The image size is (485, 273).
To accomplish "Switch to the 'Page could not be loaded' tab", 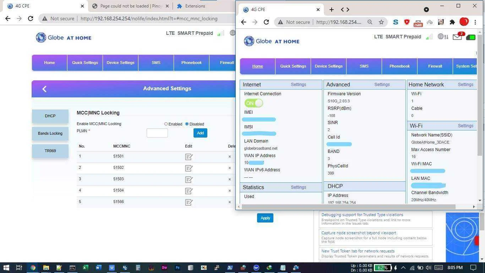I will click(130, 6).
